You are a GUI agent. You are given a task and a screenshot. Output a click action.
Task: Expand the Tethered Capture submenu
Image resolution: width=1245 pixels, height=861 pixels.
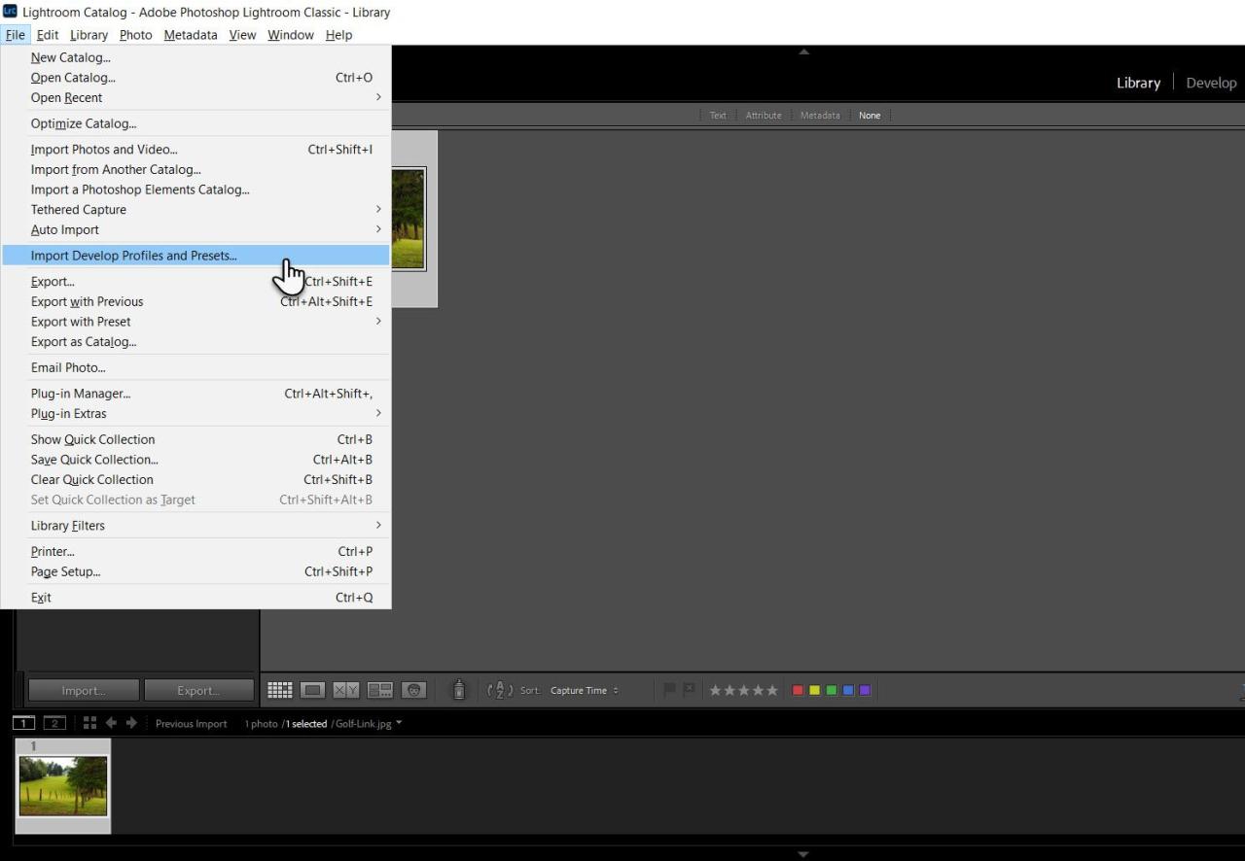(x=196, y=209)
